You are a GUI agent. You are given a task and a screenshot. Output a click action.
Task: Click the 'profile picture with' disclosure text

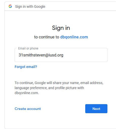click(69, 88)
